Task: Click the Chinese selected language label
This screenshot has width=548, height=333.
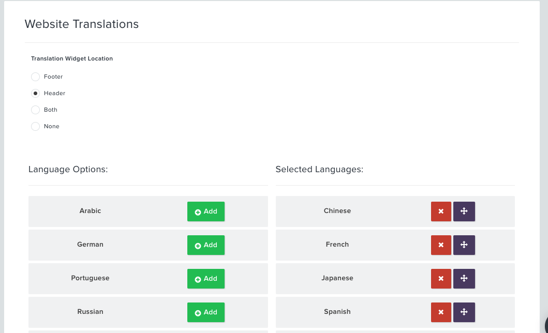Action: coord(337,211)
